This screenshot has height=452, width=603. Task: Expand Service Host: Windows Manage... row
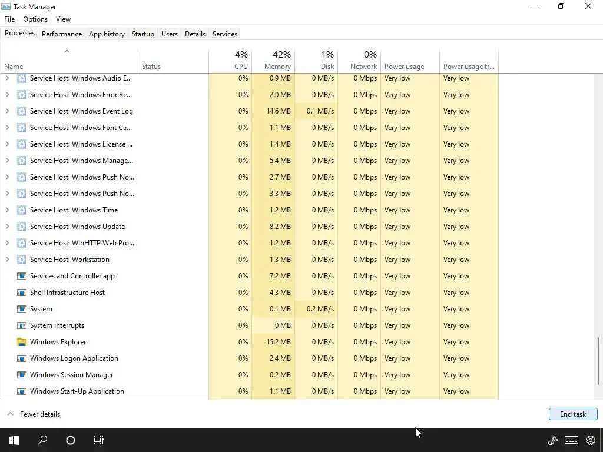(x=7, y=161)
